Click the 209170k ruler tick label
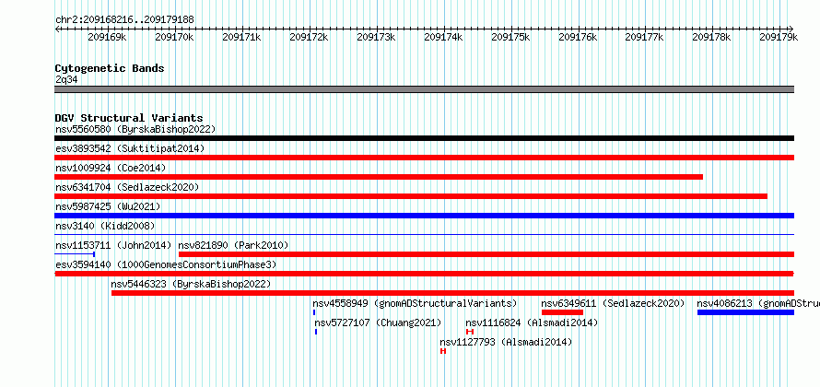The height and width of the screenshot is (387, 820). pos(175,37)
